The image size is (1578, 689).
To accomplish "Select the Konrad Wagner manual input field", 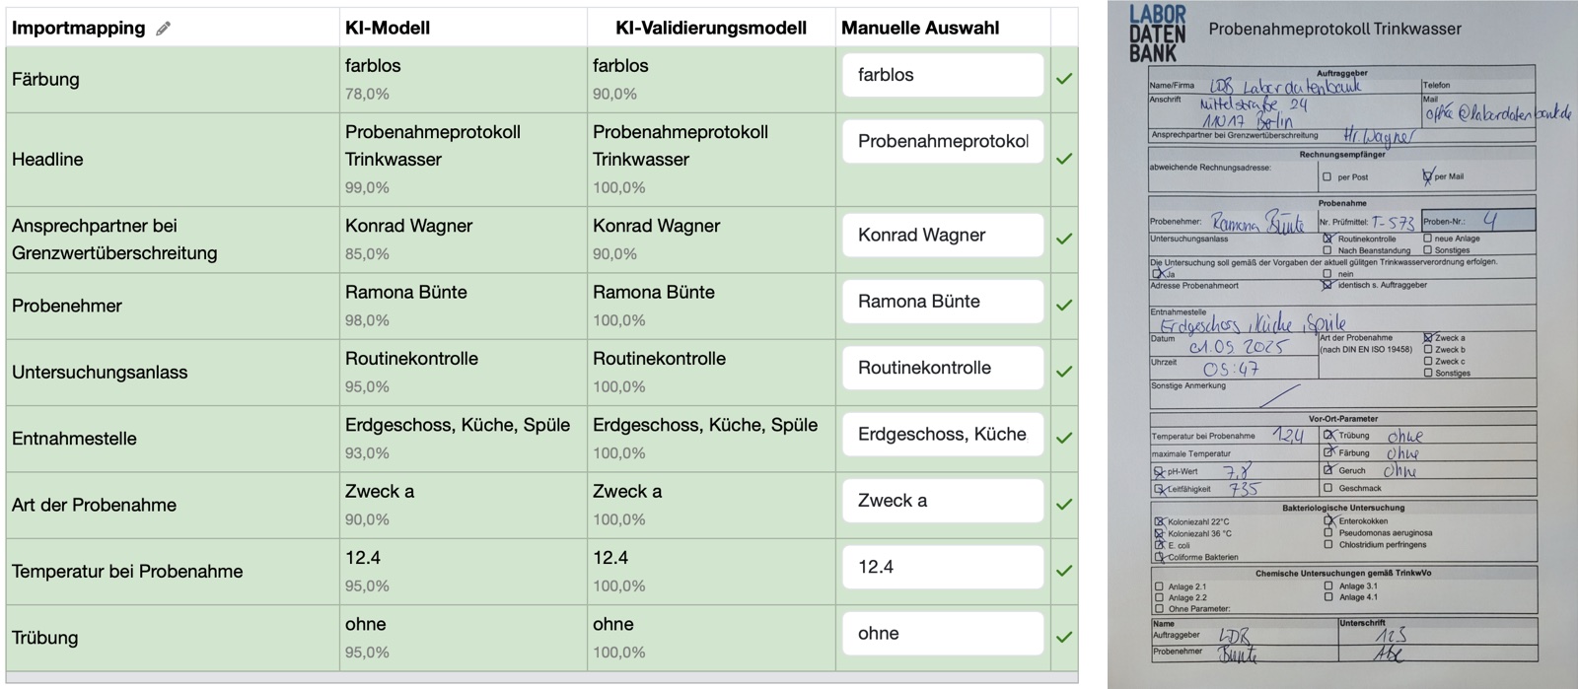I will (942, 235).
